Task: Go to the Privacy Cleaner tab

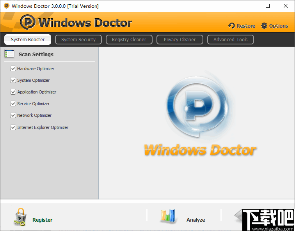Action: (179, 39)
